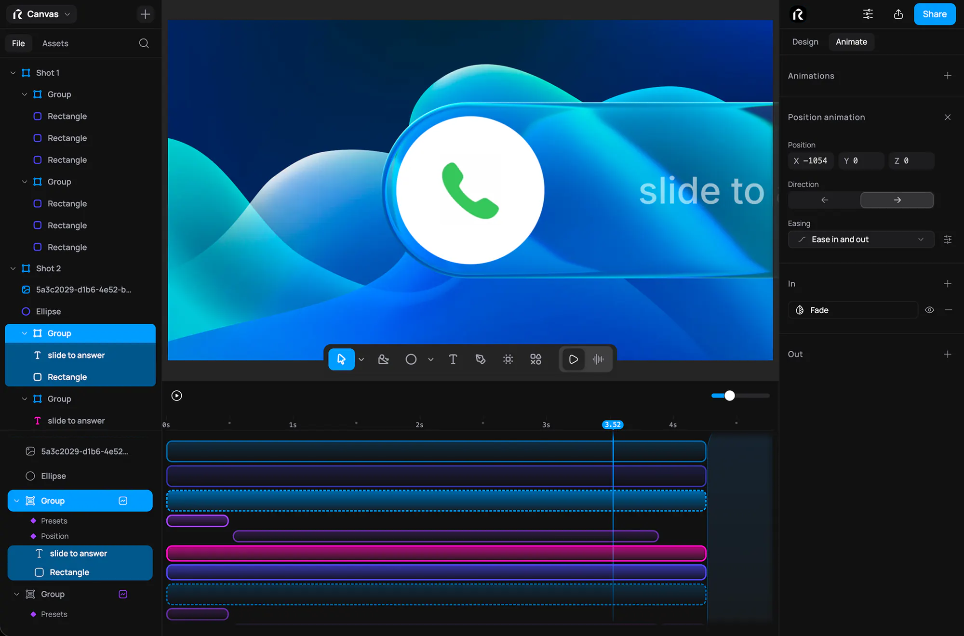The image size is (964, 636).
Task: Adjust the timeline zoom slider
Action: click(730, 396)
